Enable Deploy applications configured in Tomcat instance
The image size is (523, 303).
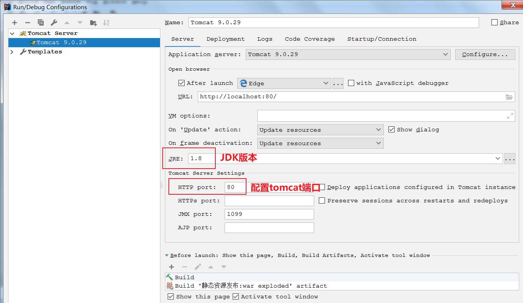point(322,187)
